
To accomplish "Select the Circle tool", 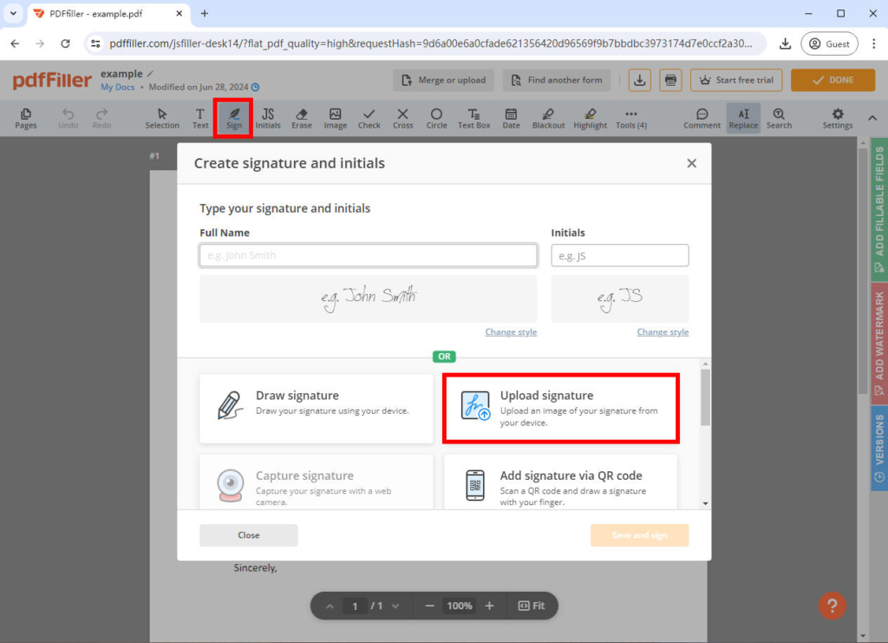I will [436, 118].
